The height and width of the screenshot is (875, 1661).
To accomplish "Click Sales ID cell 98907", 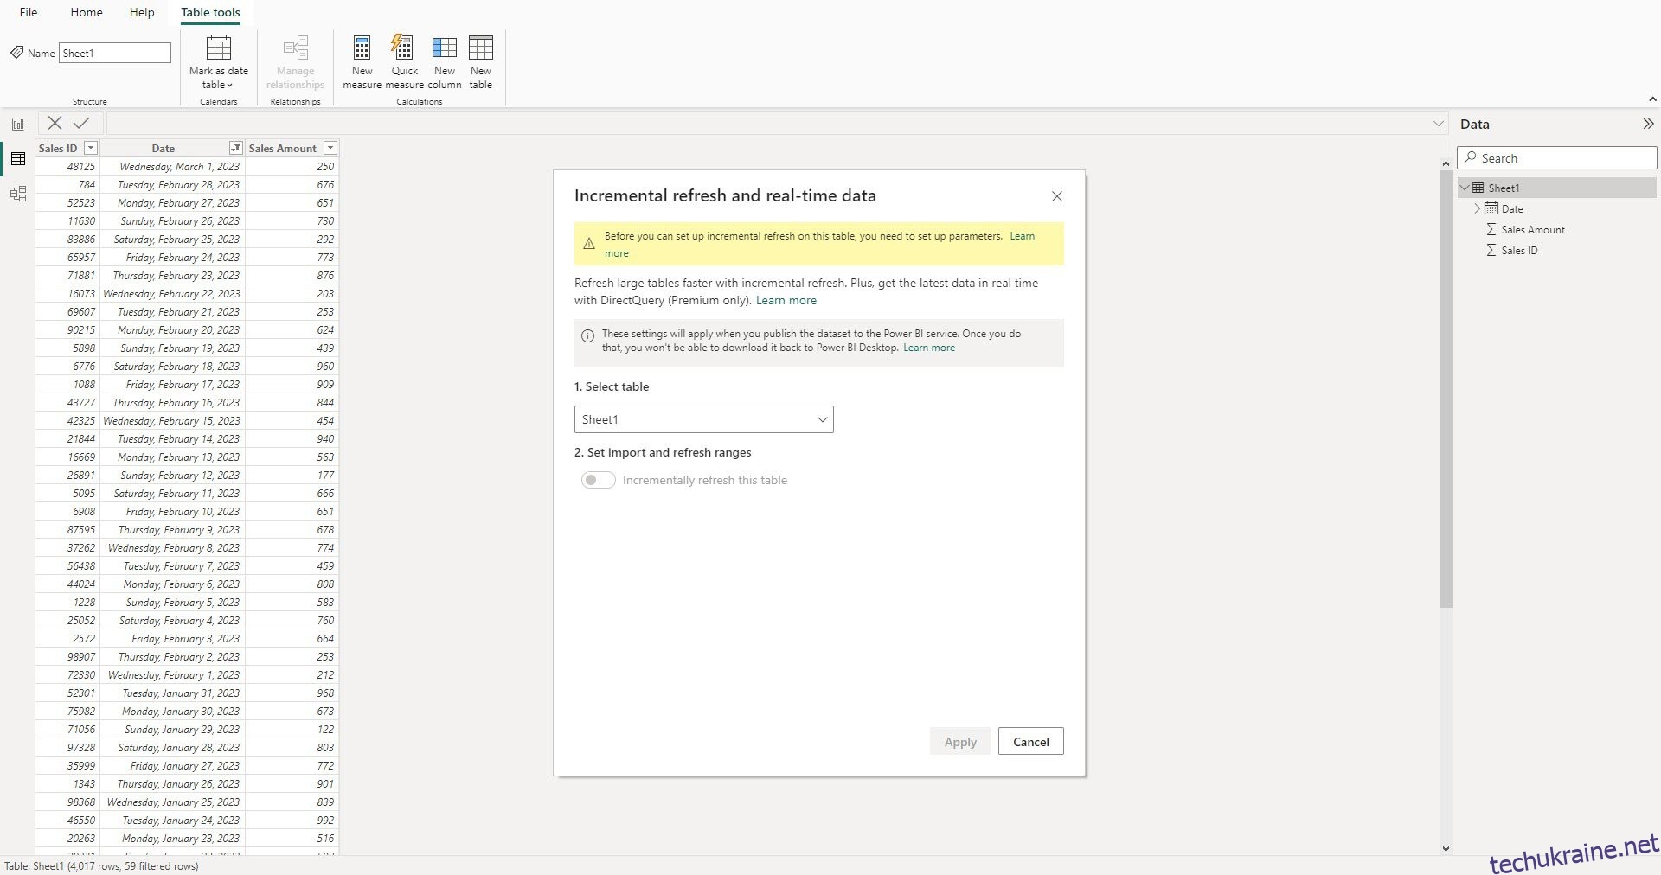I will click(x=67, y=657).
